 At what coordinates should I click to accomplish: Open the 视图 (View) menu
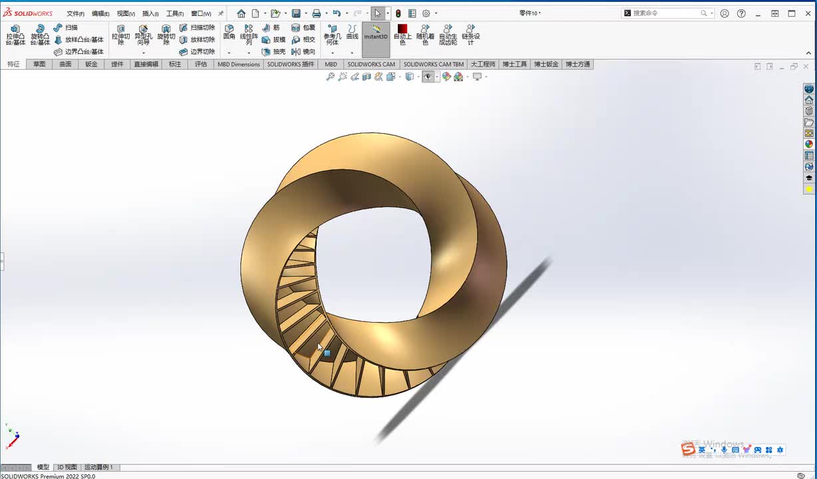tap(126, 13)
